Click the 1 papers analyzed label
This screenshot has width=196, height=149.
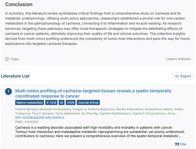point(178,59)
